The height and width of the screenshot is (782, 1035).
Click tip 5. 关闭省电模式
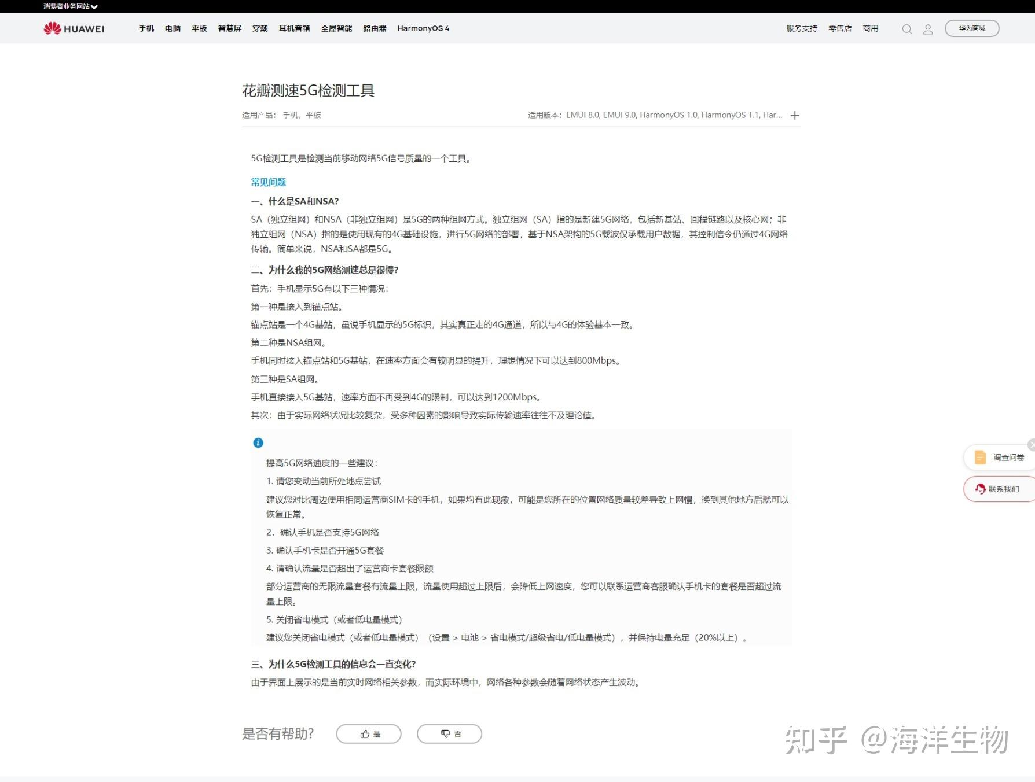[x=334, y=619]
